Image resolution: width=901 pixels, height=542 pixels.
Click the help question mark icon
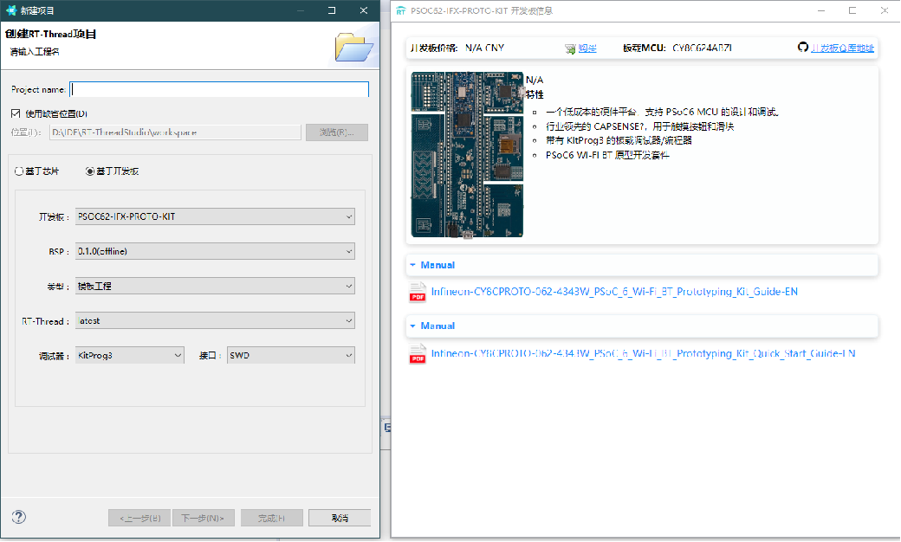point(19,517)
